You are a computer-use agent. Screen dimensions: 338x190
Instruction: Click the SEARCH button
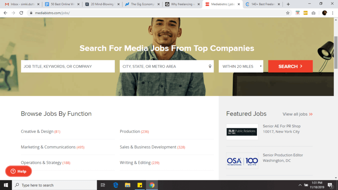(x=290, y=66)
